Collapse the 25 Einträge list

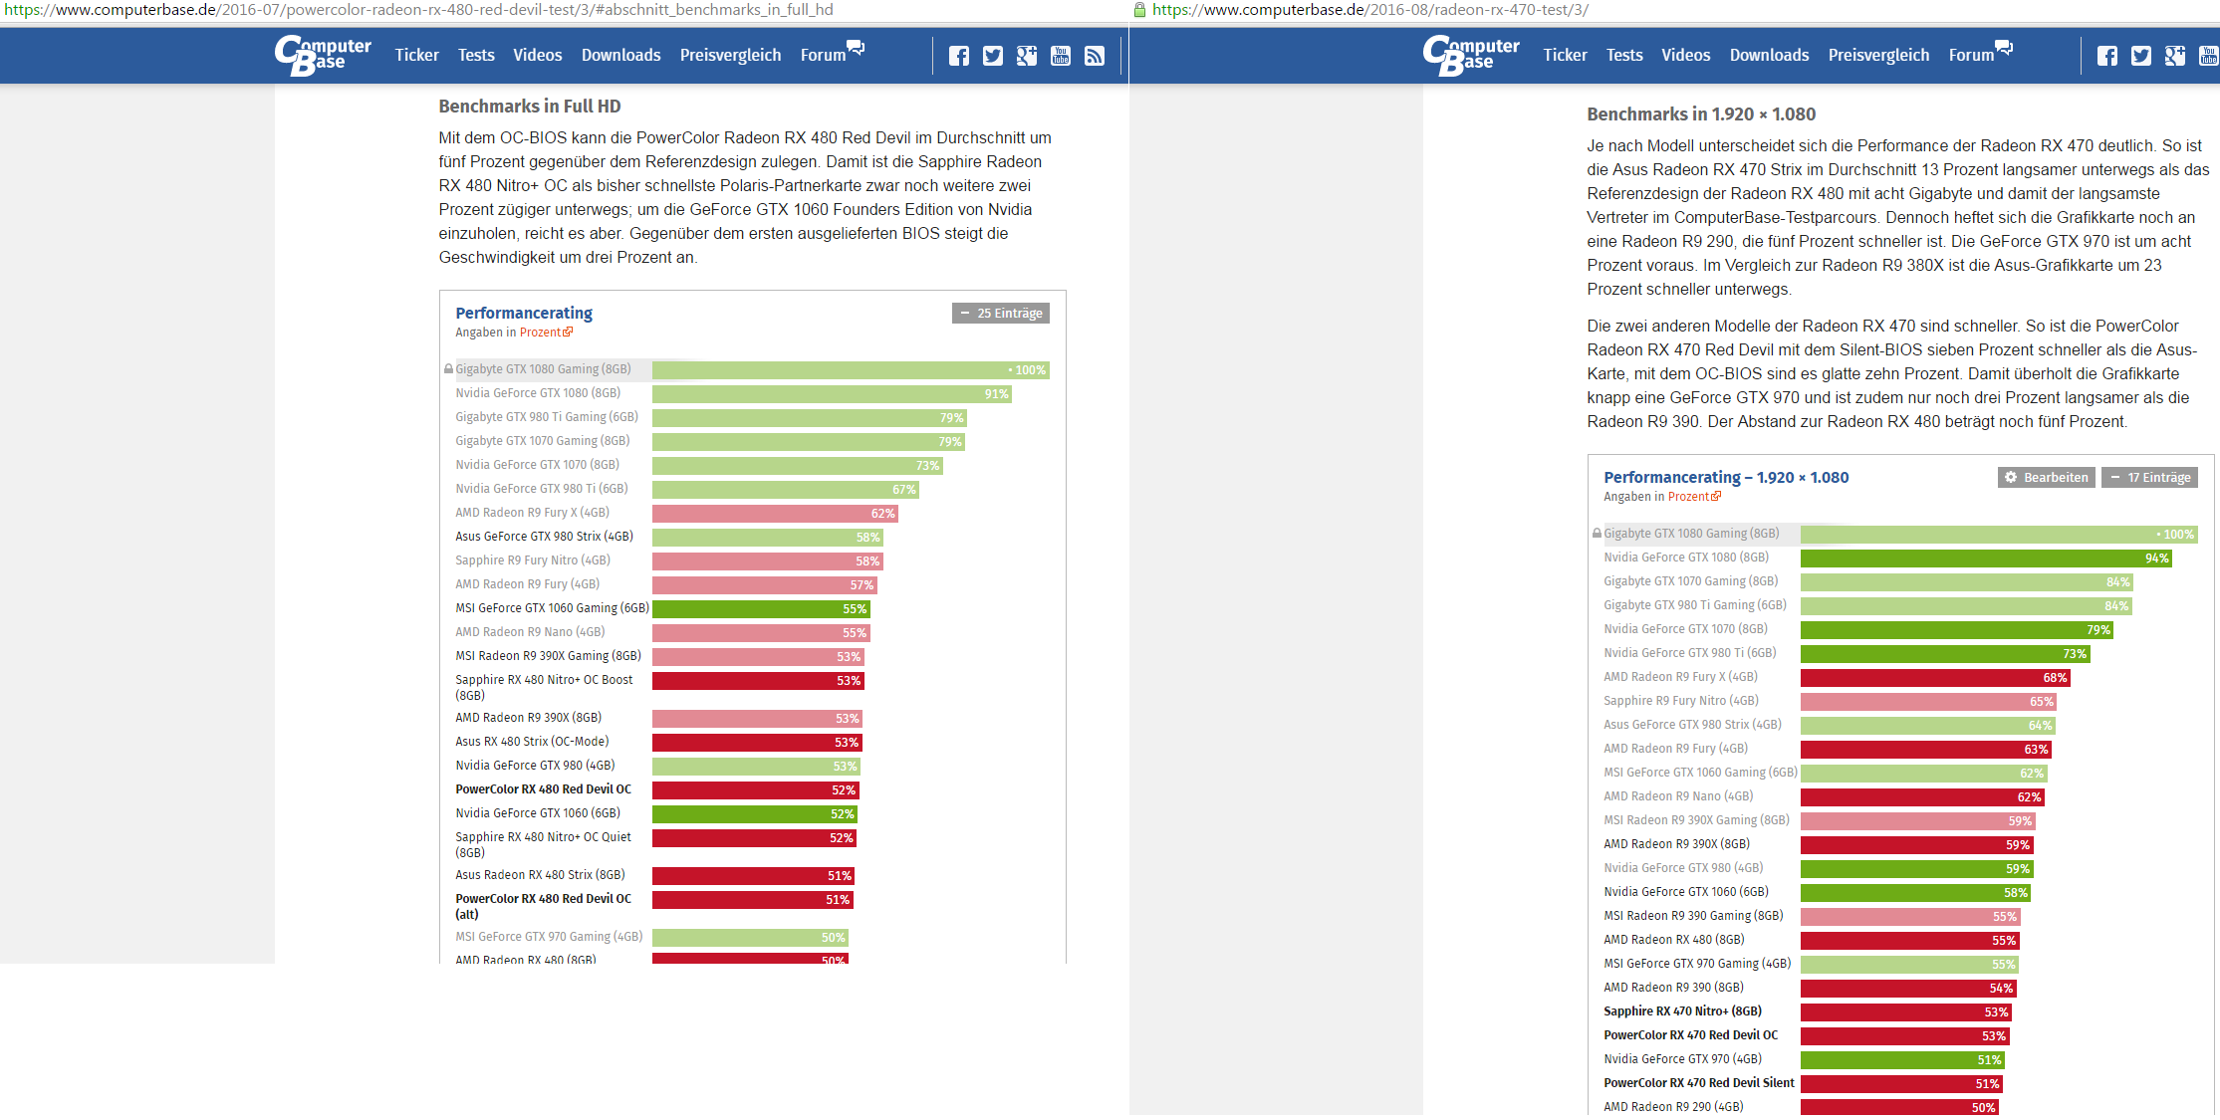click(x=1000, y=314)
